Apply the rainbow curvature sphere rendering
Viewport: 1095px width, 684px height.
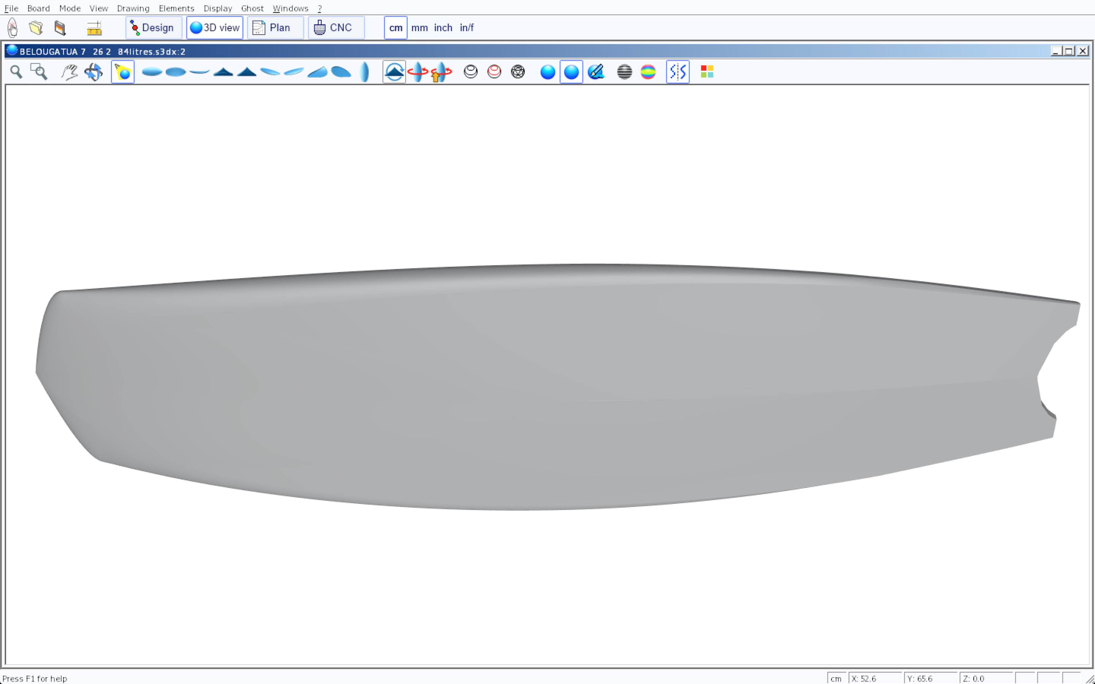pyautogui.click(x=648, y=72)
